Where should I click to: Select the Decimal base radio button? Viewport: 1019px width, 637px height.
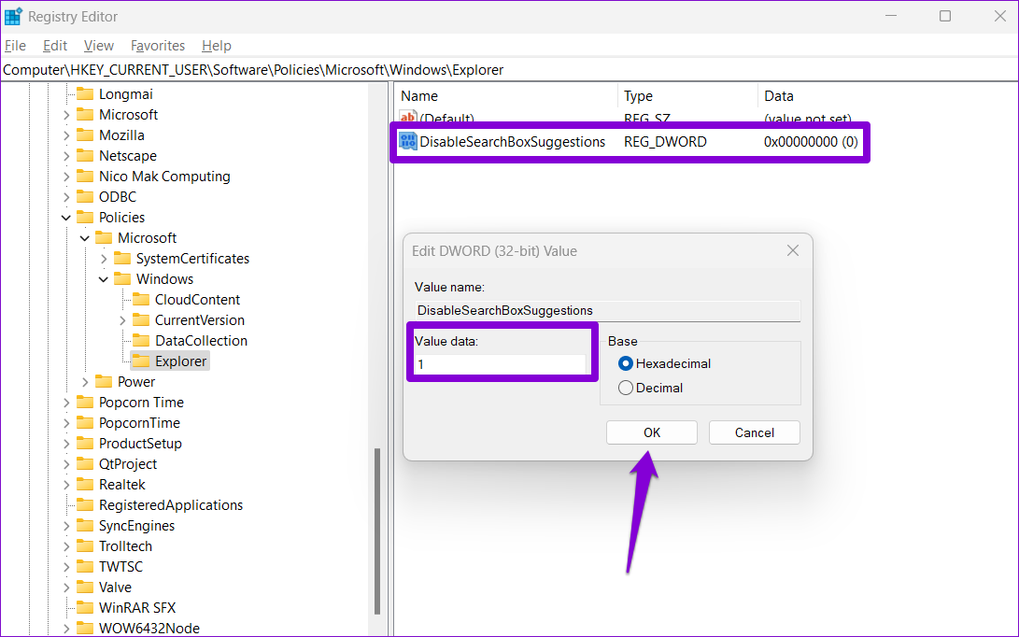click(x=626, y=388)
